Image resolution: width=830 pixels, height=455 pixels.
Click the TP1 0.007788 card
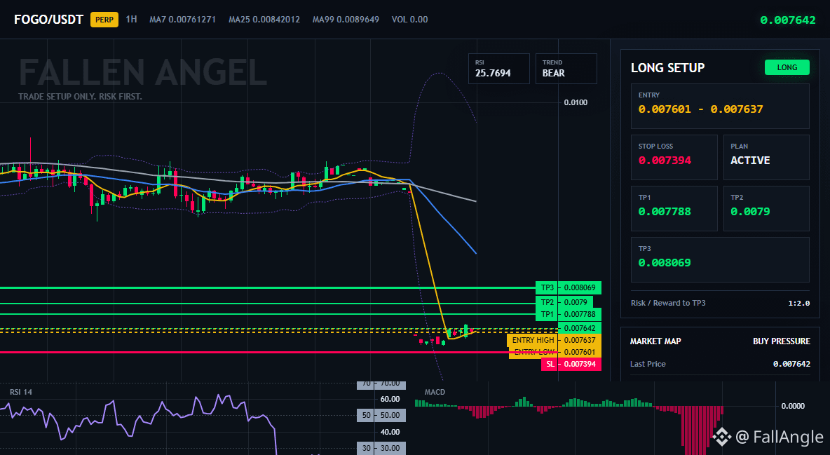[x=674, y=208]
